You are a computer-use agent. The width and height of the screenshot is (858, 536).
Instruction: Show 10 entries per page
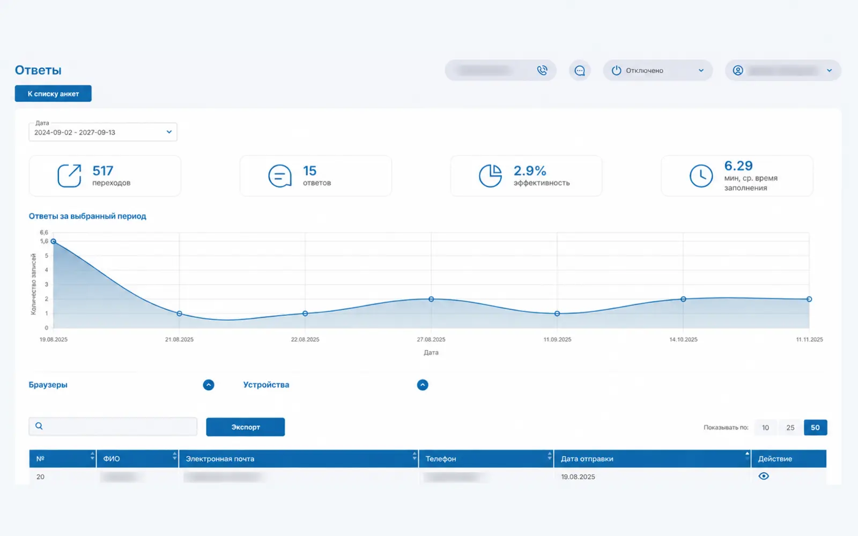tap(766, 427)
